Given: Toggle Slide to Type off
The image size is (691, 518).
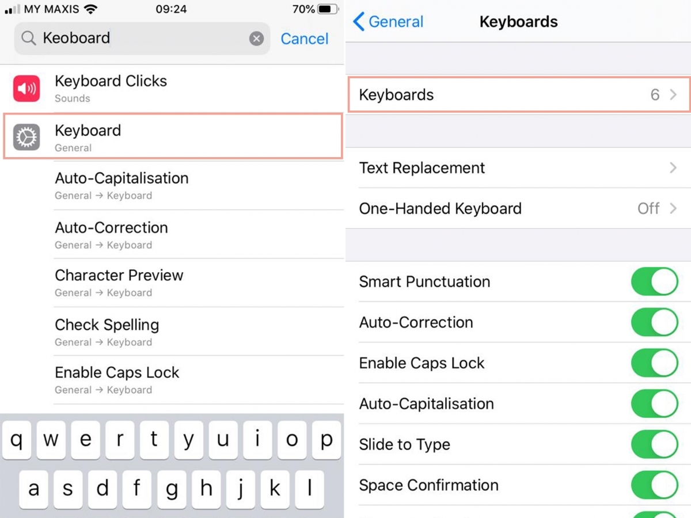Looking at the screenshot, I should (655, 444).
